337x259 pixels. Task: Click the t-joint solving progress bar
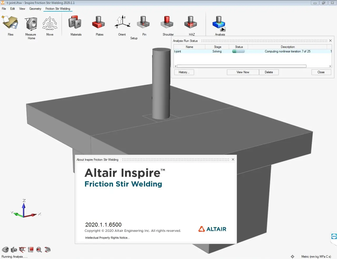pyautogui.click(x=239, y=51)
